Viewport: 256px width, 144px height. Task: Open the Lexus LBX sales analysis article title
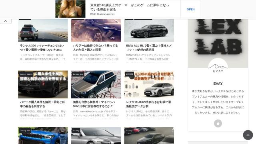coord(148,104)
